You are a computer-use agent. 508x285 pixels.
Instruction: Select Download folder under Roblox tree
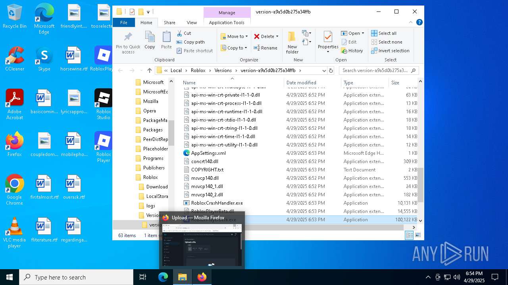click(x=157, y=187)
